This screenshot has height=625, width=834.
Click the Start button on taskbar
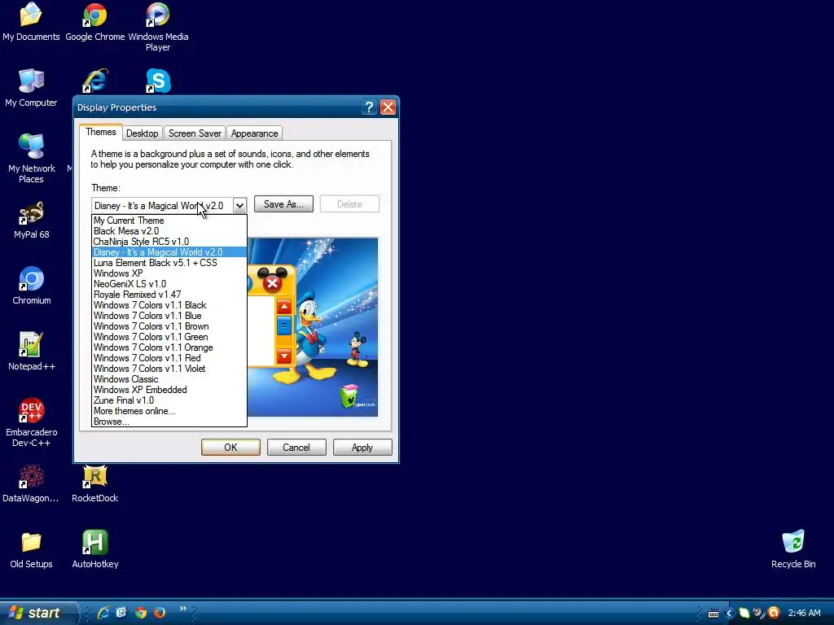[37, 613]
